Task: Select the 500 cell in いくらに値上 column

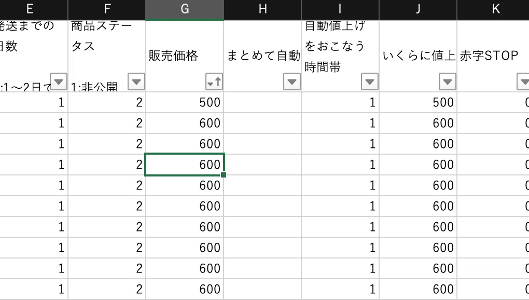Action: 418,102
